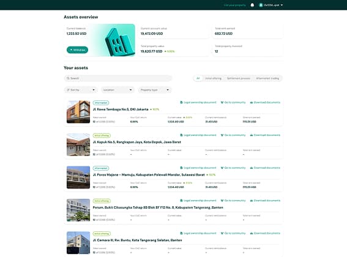Click Legal ownership document for Perum. Bukit Cikasungka

point(198,200)
